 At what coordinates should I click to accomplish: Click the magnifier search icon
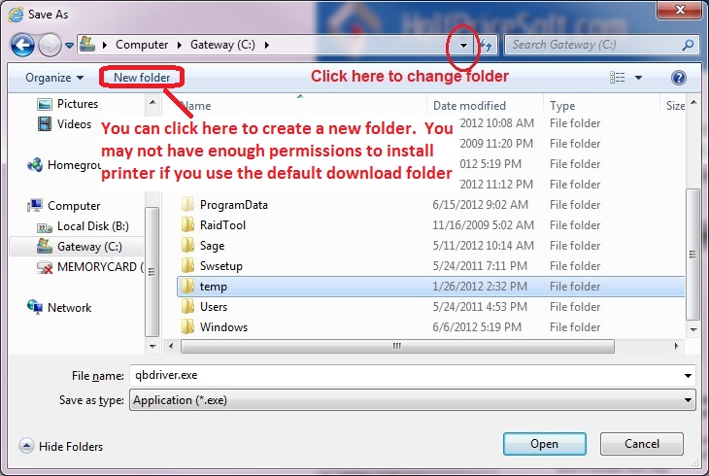click(688, 45)
